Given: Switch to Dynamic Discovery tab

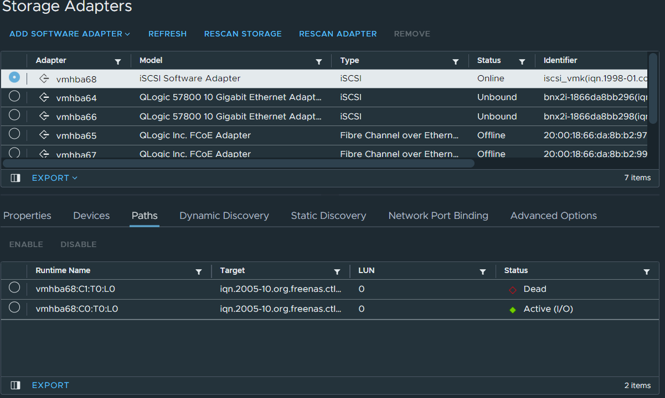Looking at the screenshot, I should click(224, 216).
